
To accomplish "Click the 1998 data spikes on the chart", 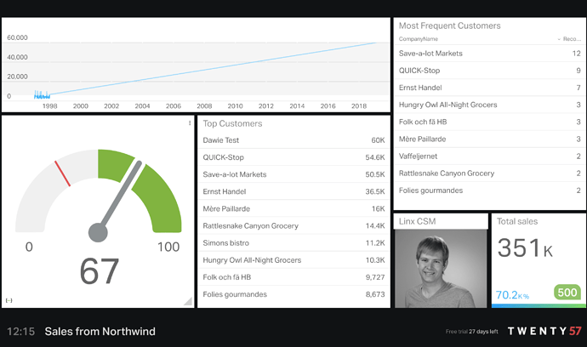I will point(42,94).
